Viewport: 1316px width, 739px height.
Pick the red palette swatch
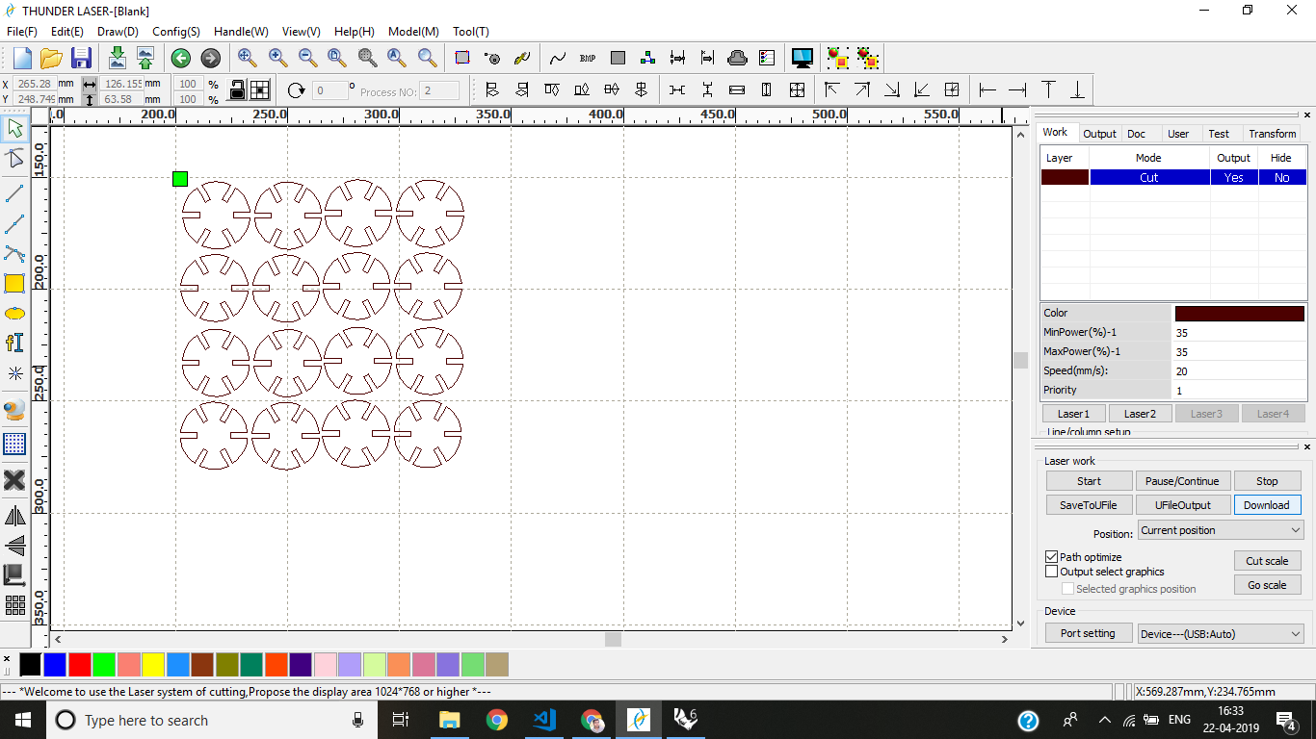click(x=80, y=664)
